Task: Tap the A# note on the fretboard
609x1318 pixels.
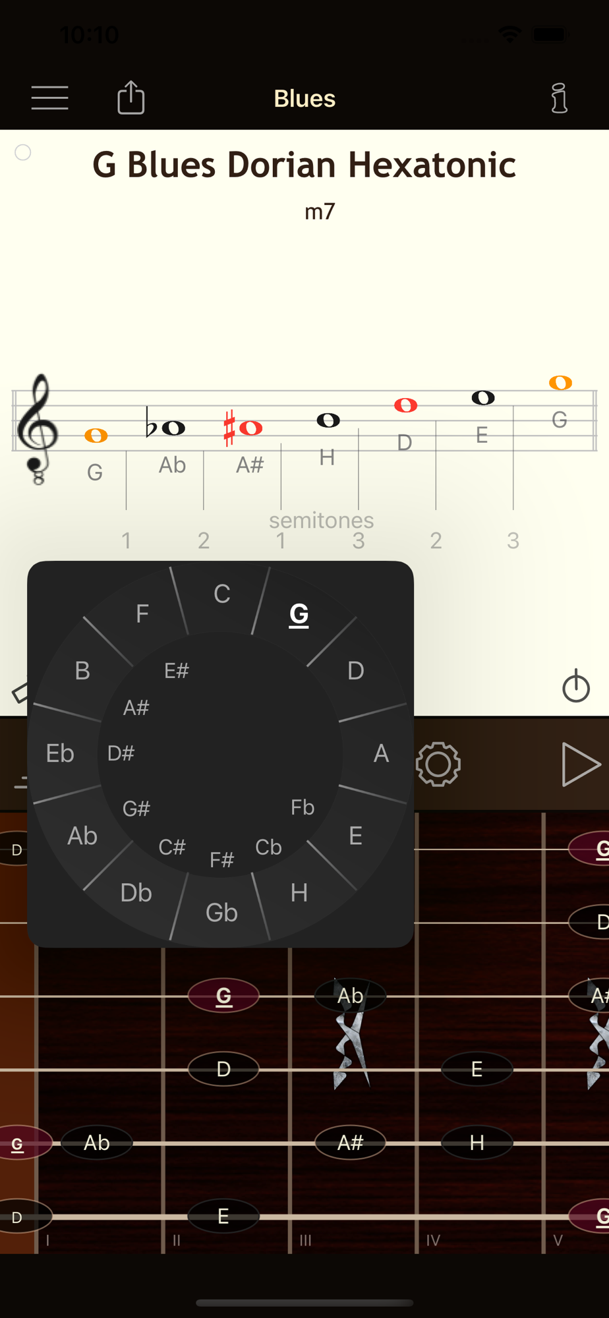Action: pos(350,1143)
